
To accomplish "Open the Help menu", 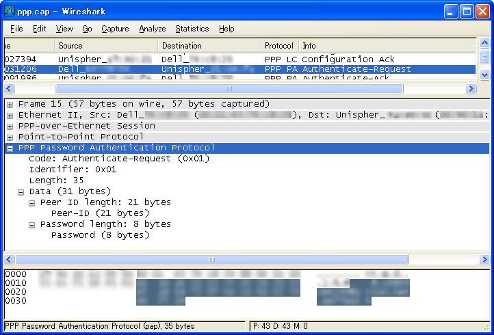I will (226, 29).
